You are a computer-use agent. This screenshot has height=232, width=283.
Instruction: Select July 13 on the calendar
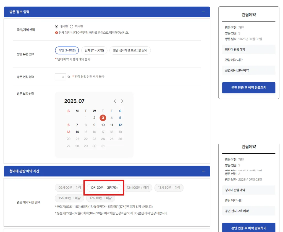pos(69,132)
